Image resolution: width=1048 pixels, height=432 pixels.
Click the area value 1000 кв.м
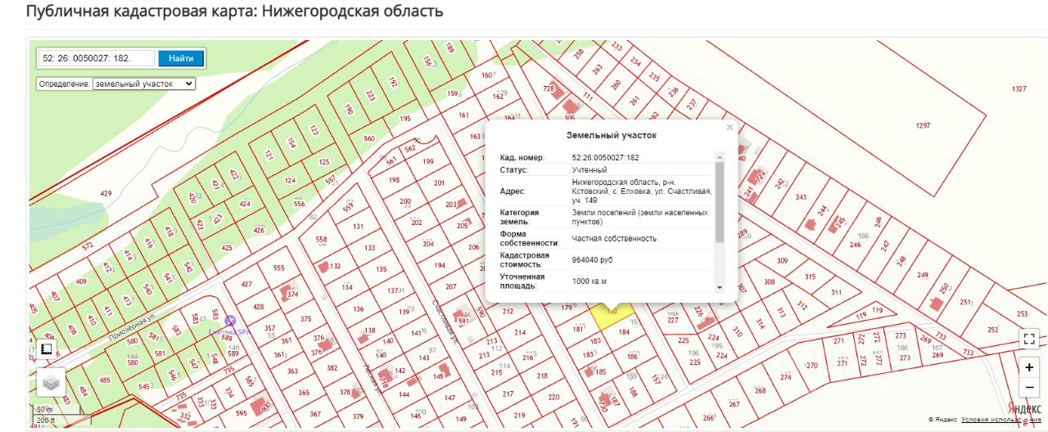[589, 281]
